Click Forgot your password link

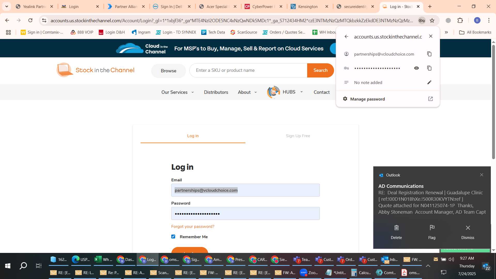click(x=193, y=227)
